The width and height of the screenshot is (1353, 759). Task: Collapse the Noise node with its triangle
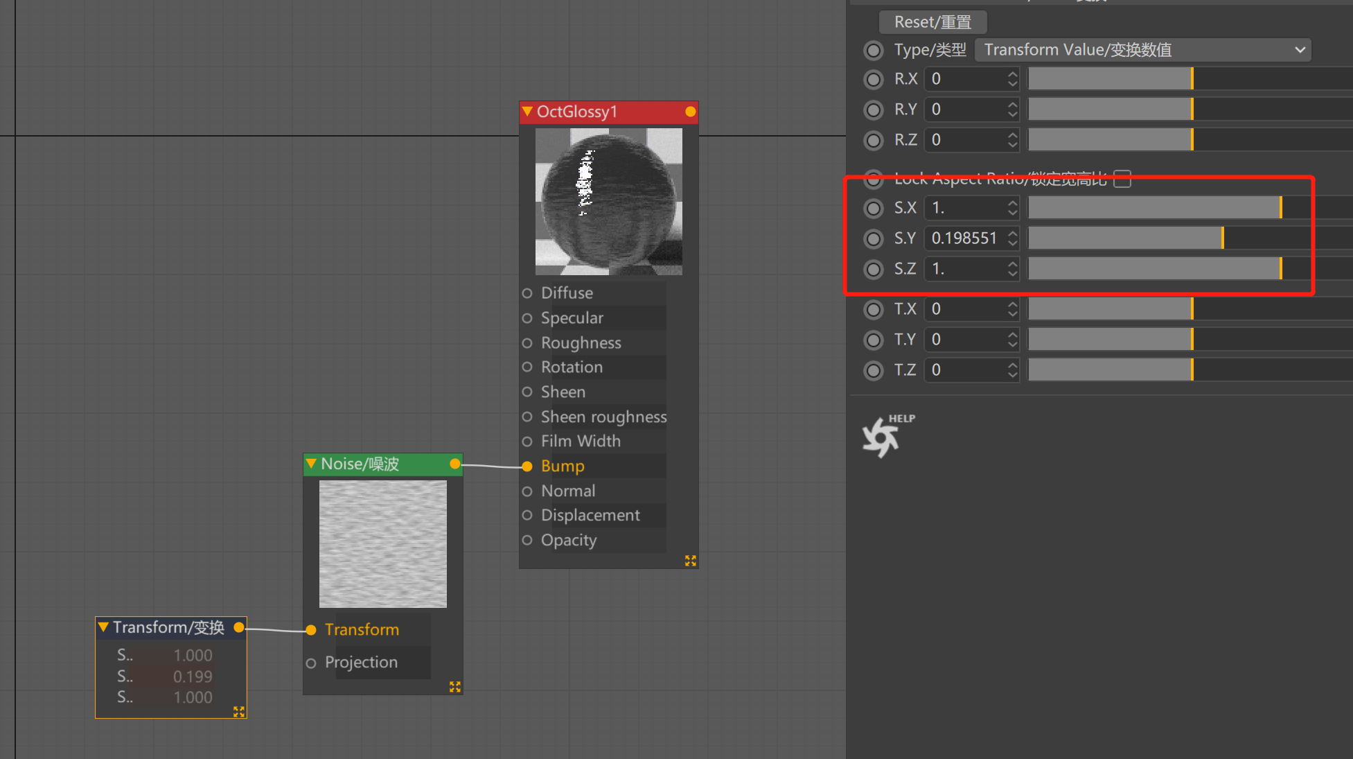click(x=311, y=464)
